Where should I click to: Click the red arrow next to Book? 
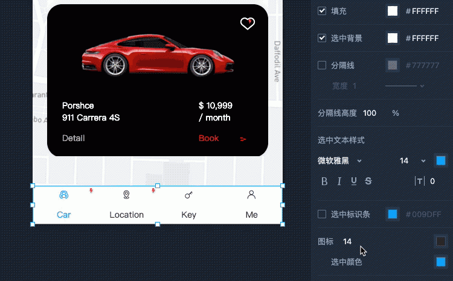click(x=243, y=139)
